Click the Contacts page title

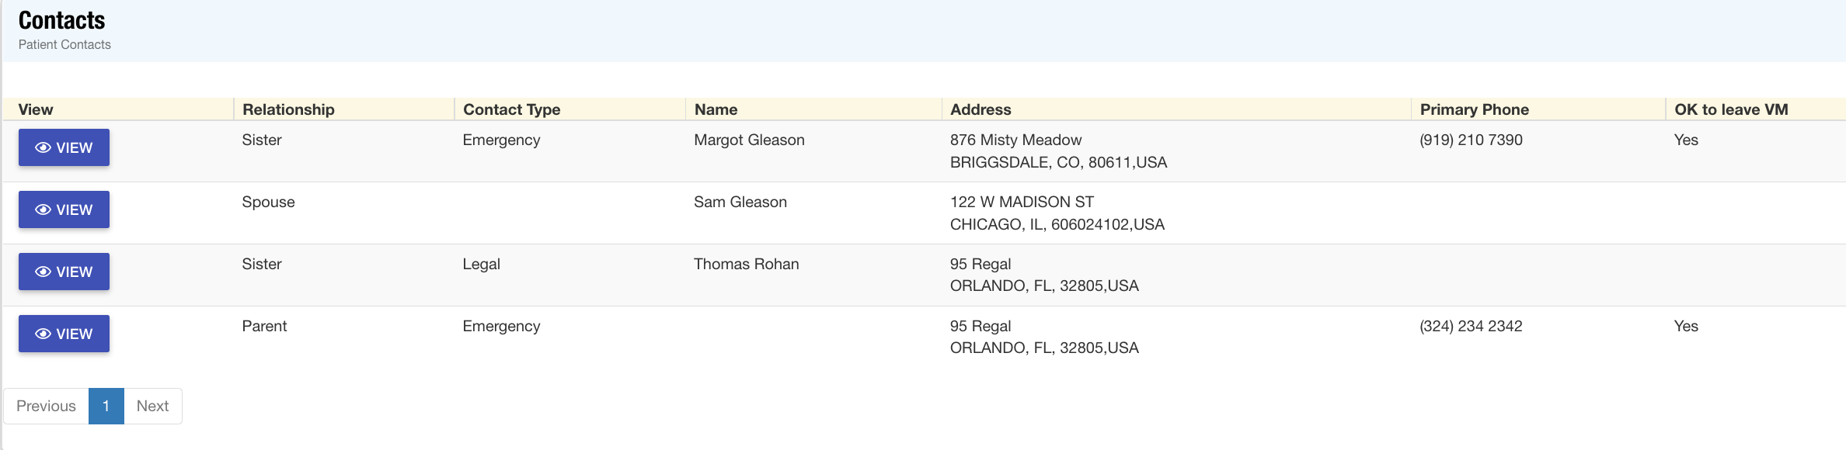(x=62, y=20)
